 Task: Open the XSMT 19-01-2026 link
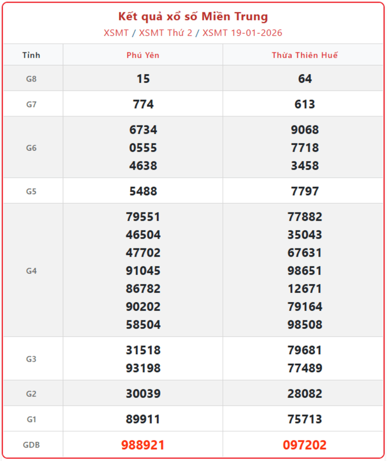pyautogui.click(x=242, y=33)
